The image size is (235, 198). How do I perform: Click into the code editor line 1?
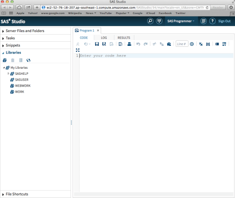(156, 55)
